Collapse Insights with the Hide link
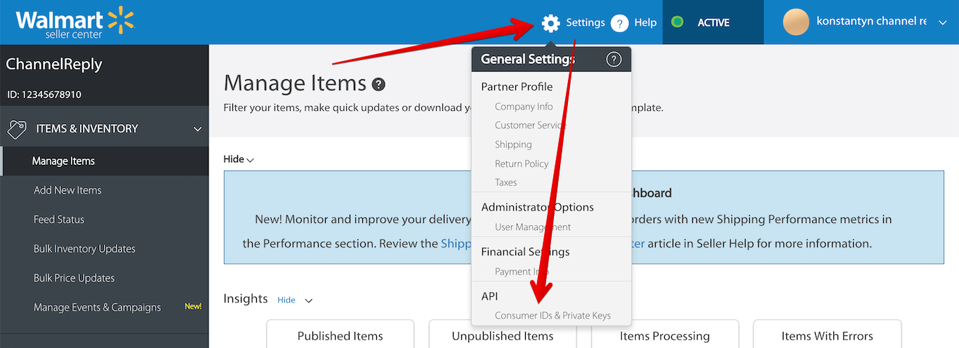 pyautogui.click(x=286, y=300)
